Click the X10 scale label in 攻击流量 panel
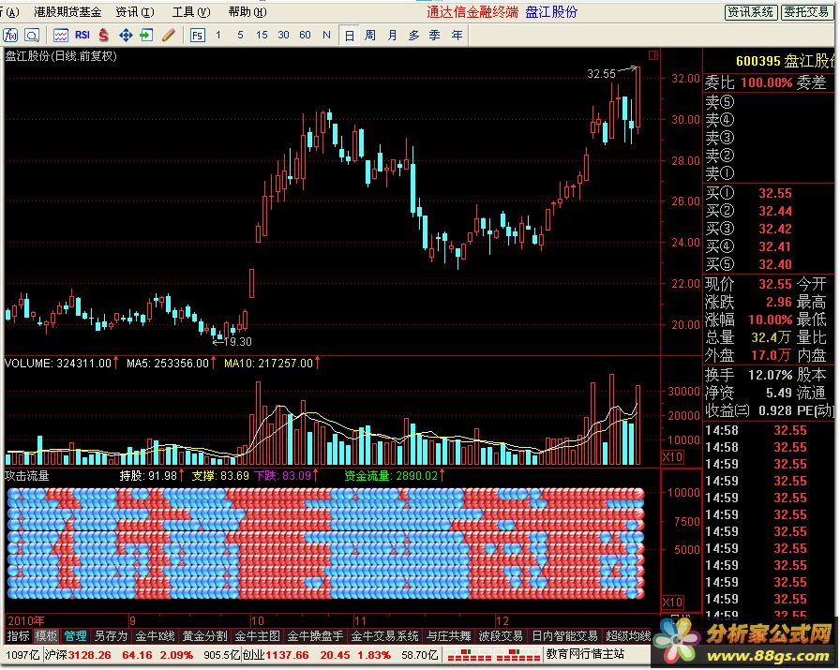The height and width of the screenshot is (670, 840). point(672,602)
